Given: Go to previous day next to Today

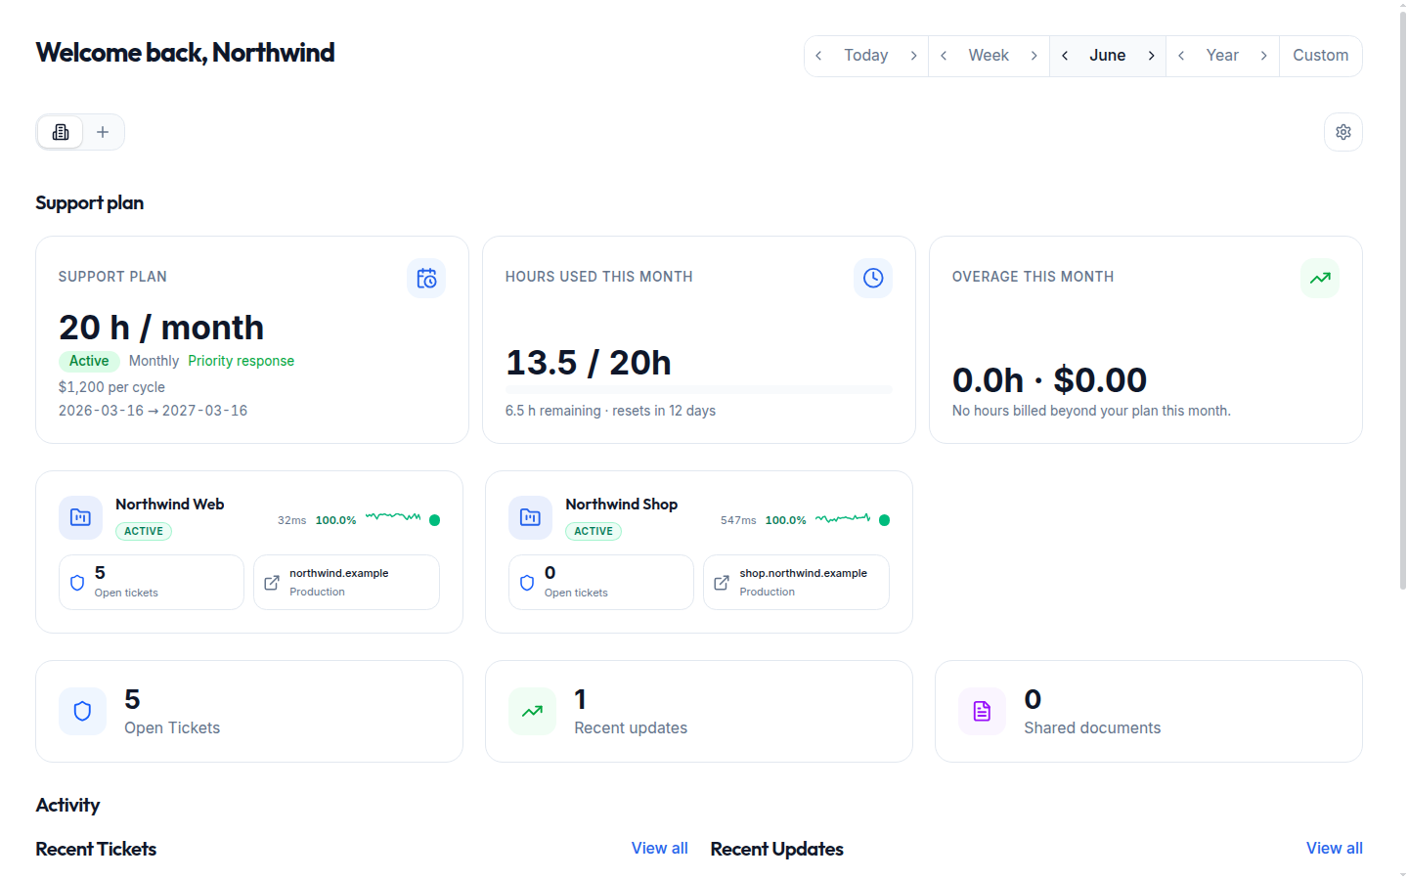Looking at the screenshot, I should [818, 56].
